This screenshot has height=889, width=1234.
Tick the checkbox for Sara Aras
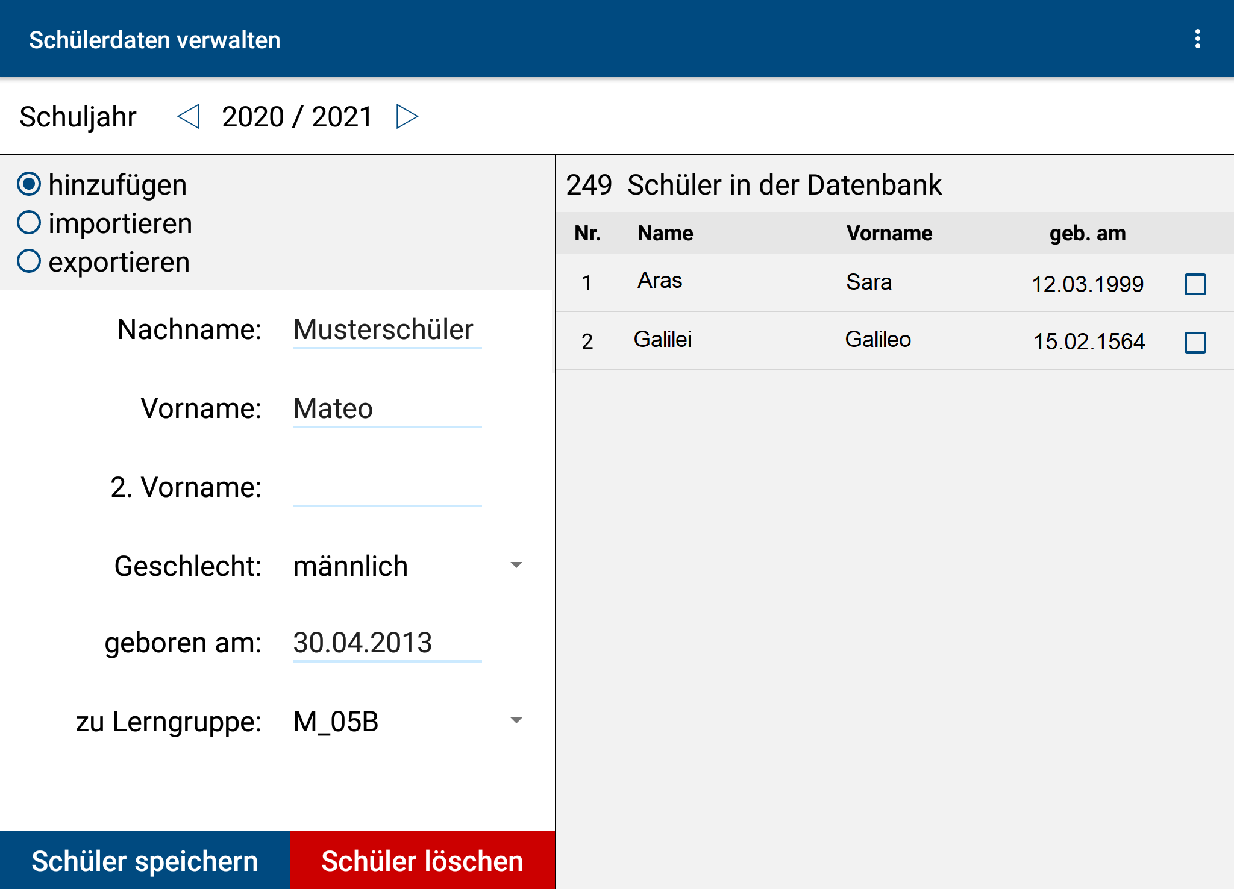tap(1195, 284)
